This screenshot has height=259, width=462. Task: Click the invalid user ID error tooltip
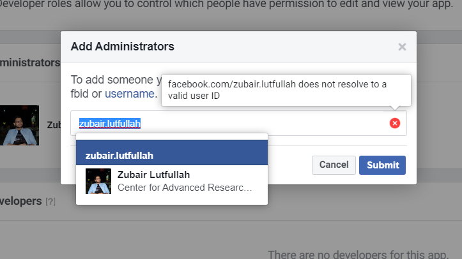click(286, 90)
